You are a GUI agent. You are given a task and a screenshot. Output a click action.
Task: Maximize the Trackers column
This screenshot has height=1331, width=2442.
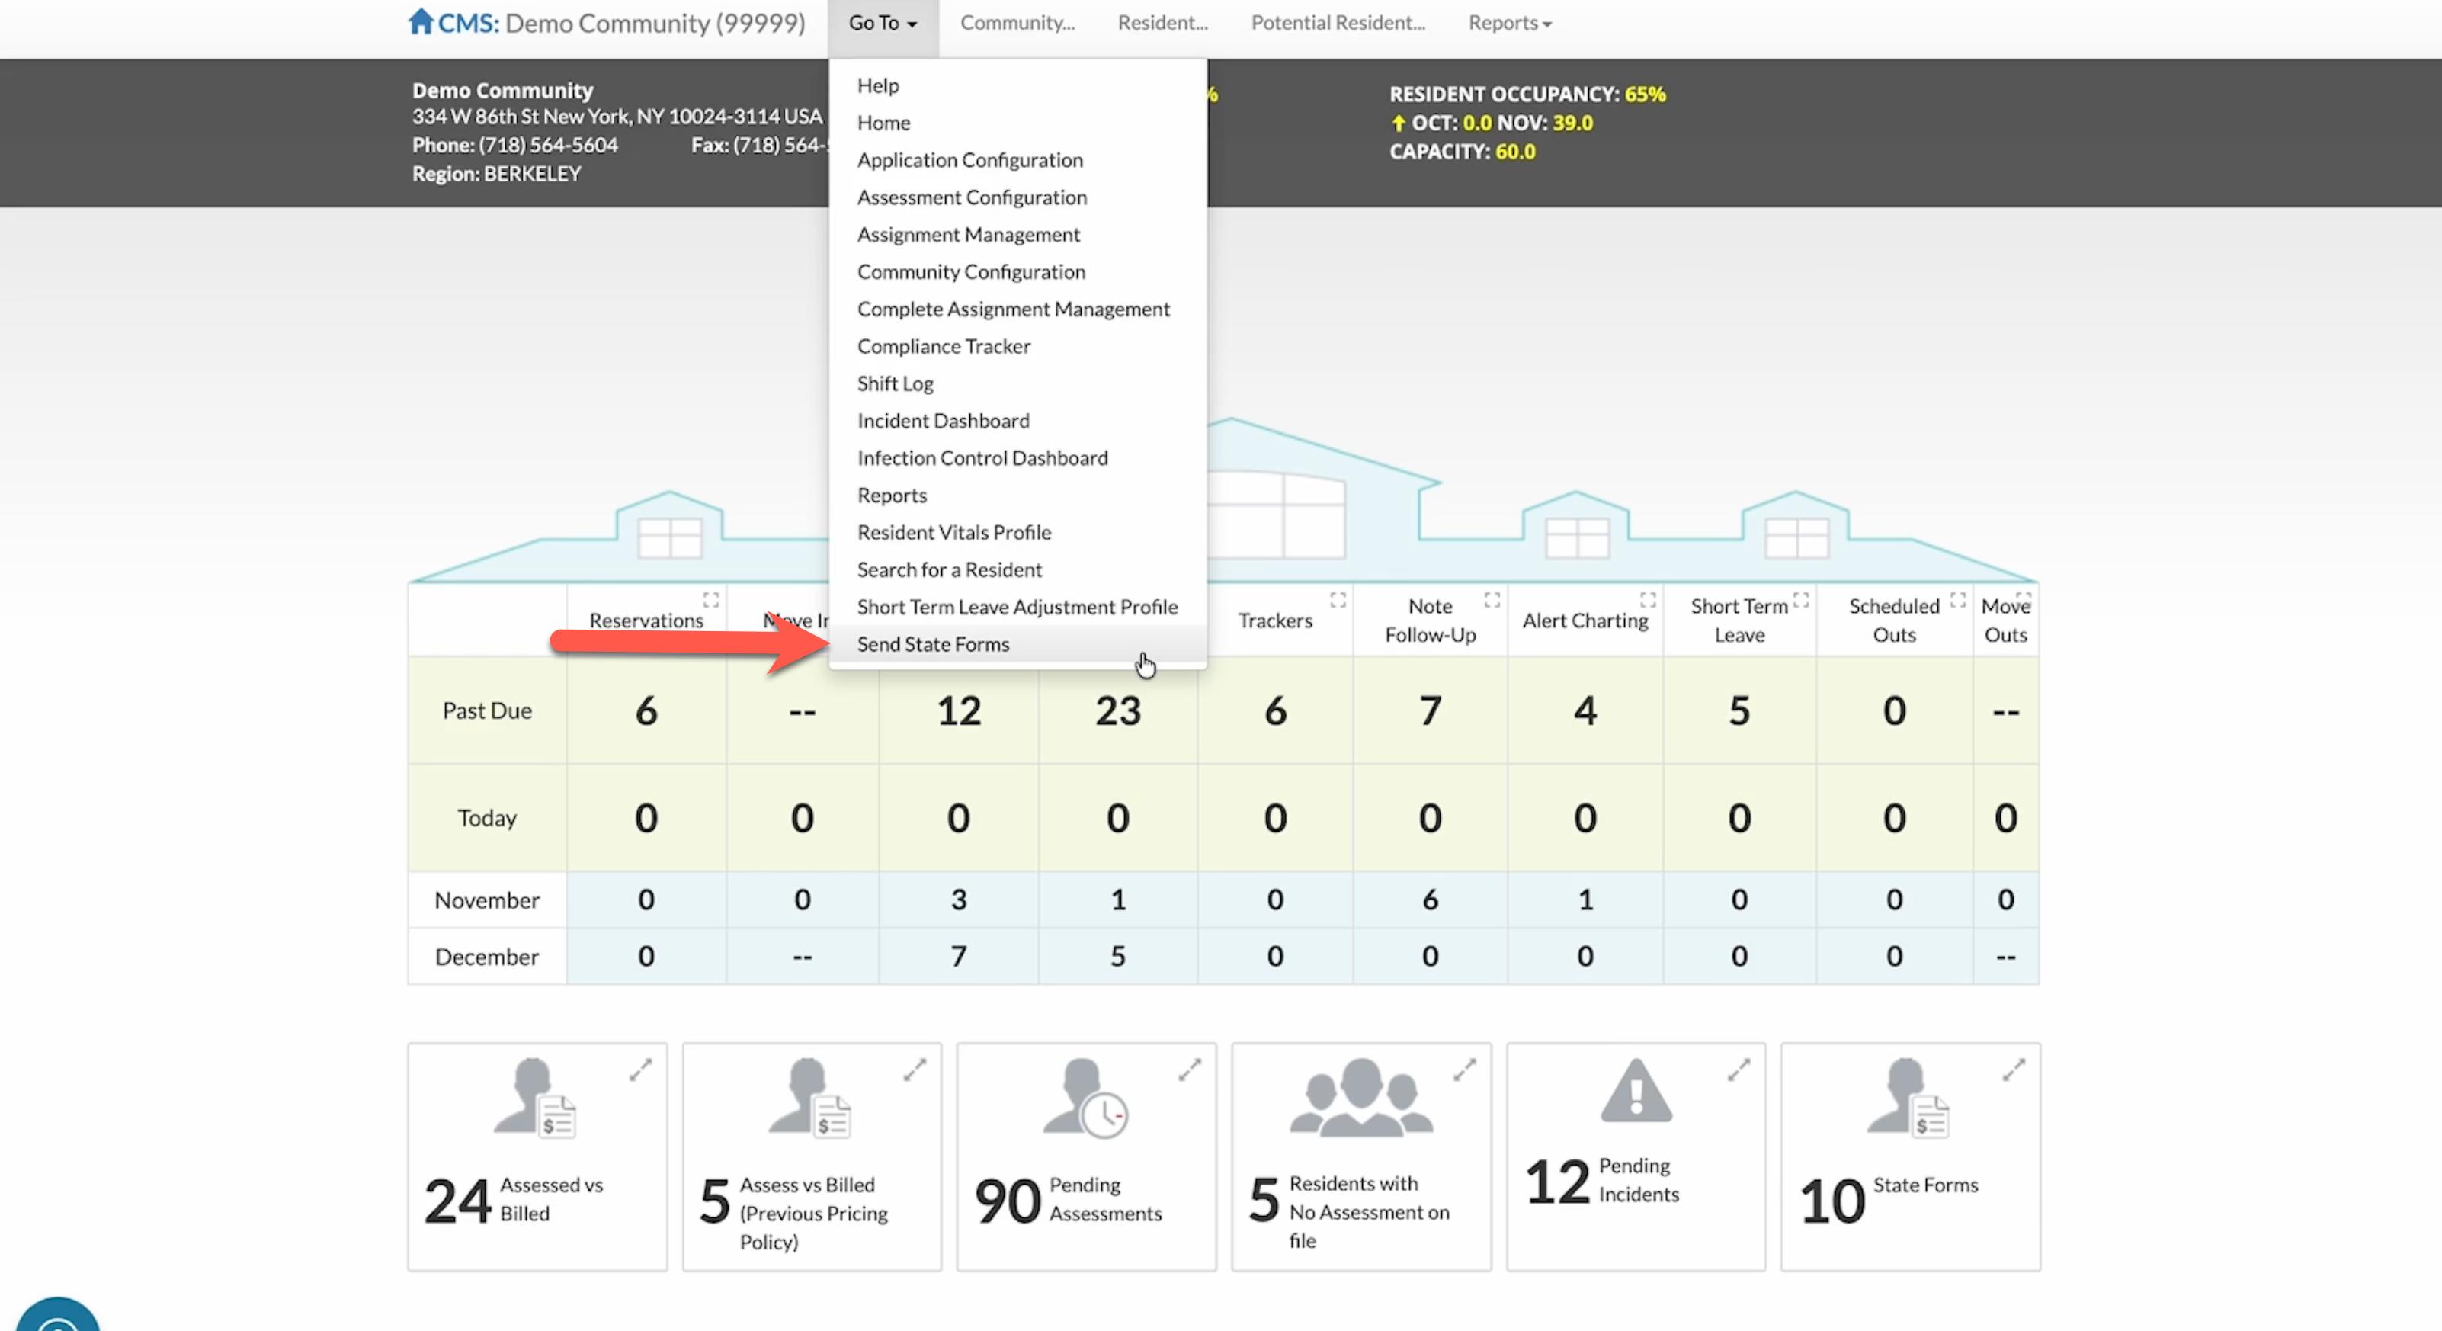click(x=1338, y=599)
